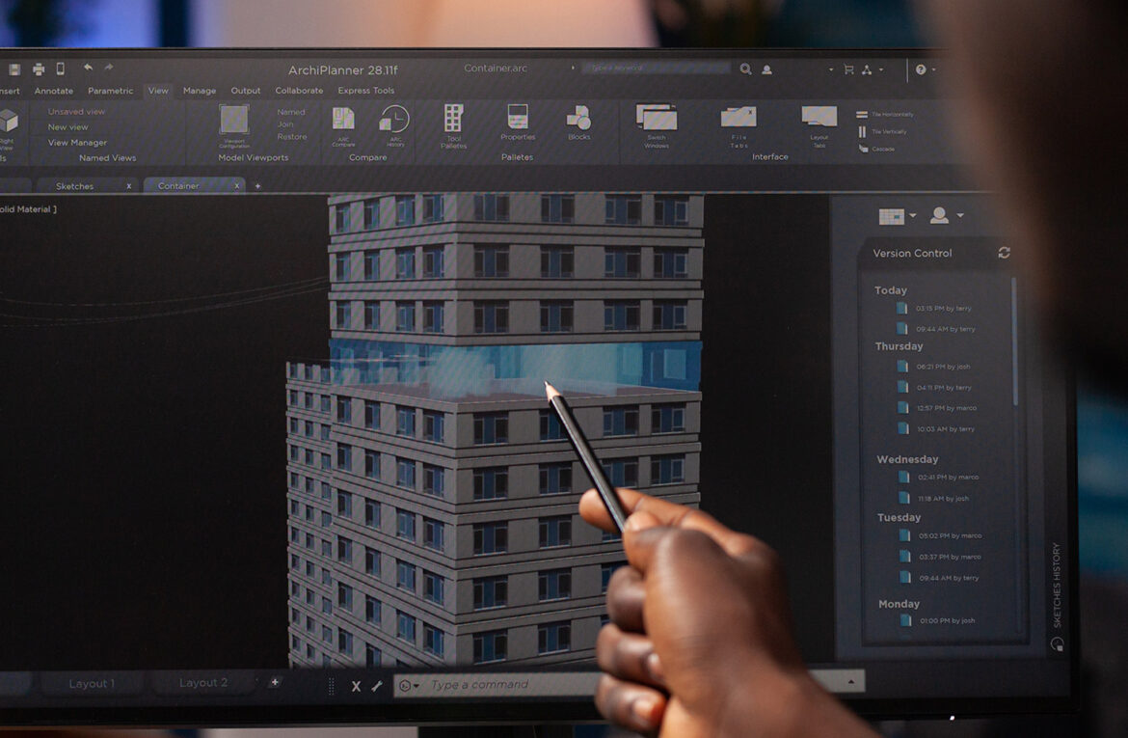The width and height of the screenshot is (1128, 738).
Task: Click Tile Vertically
Action: coord(882,132)
